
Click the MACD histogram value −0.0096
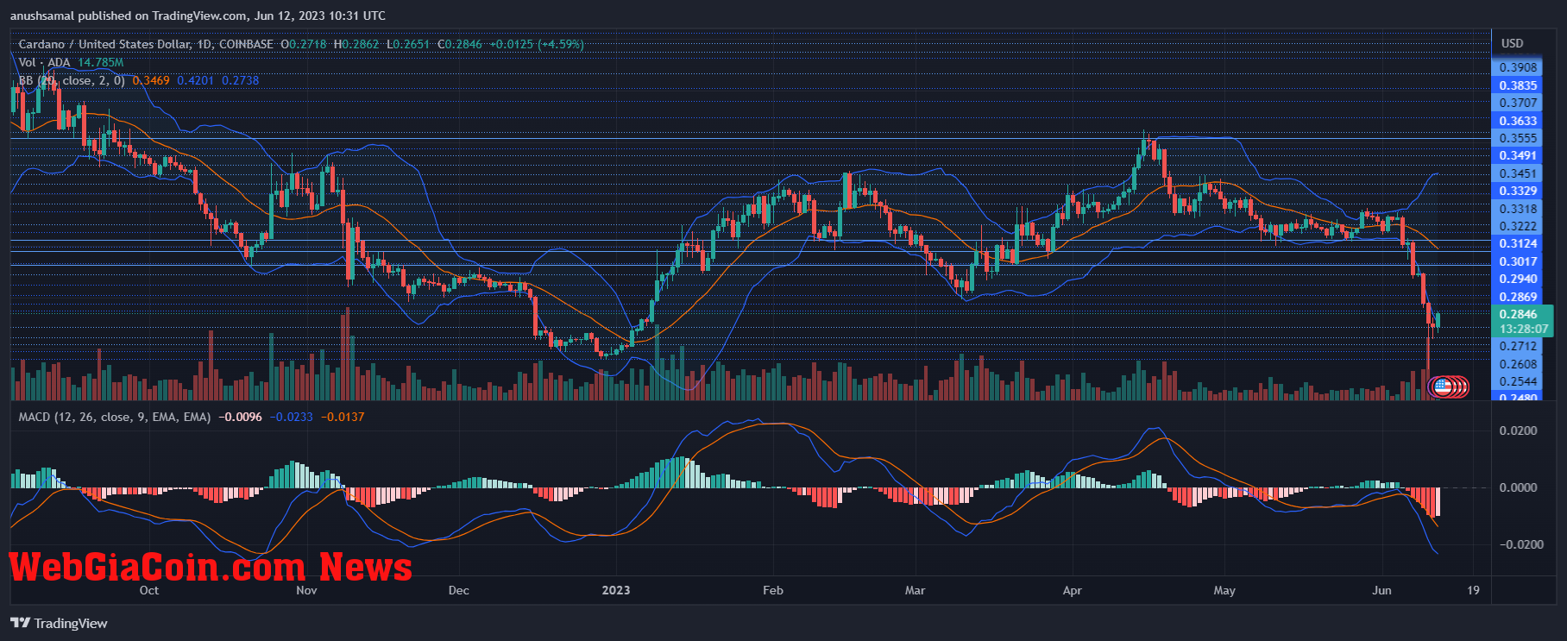tap(240, 417)
